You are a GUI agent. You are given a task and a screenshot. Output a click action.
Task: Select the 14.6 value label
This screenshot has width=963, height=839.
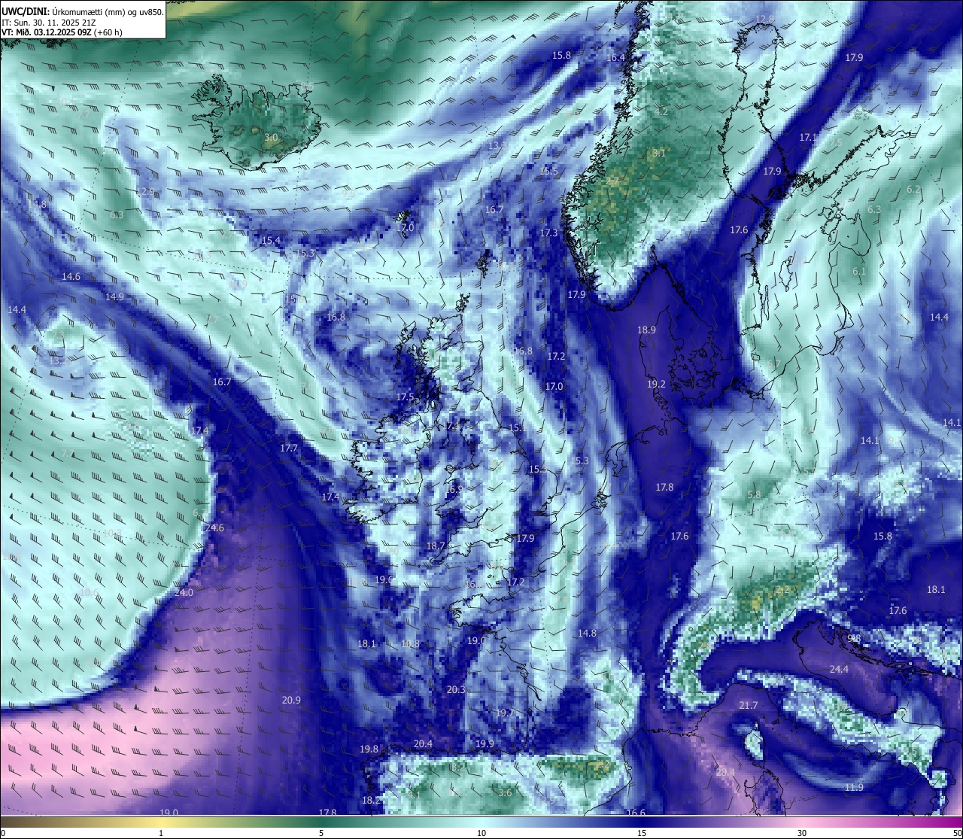(71, 277)
